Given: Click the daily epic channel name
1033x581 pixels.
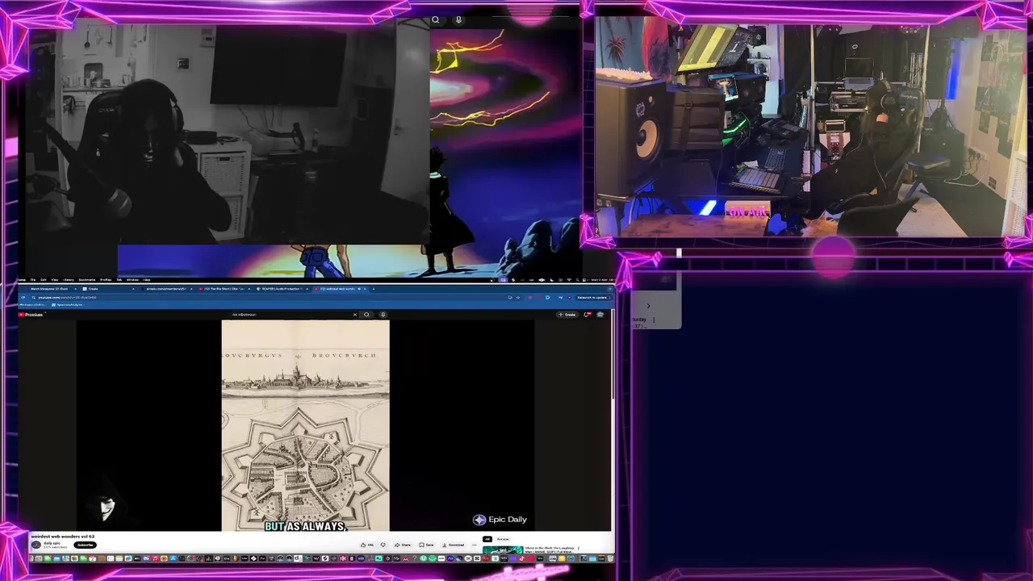Looking at the screenshot, I should coord(52,543).
